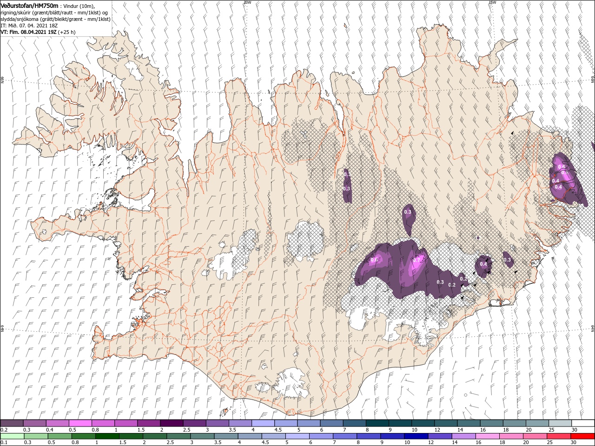Pick the snow scale swatch between 12 and 14
Screen dimensions: 595x446
tap(445, 423)
